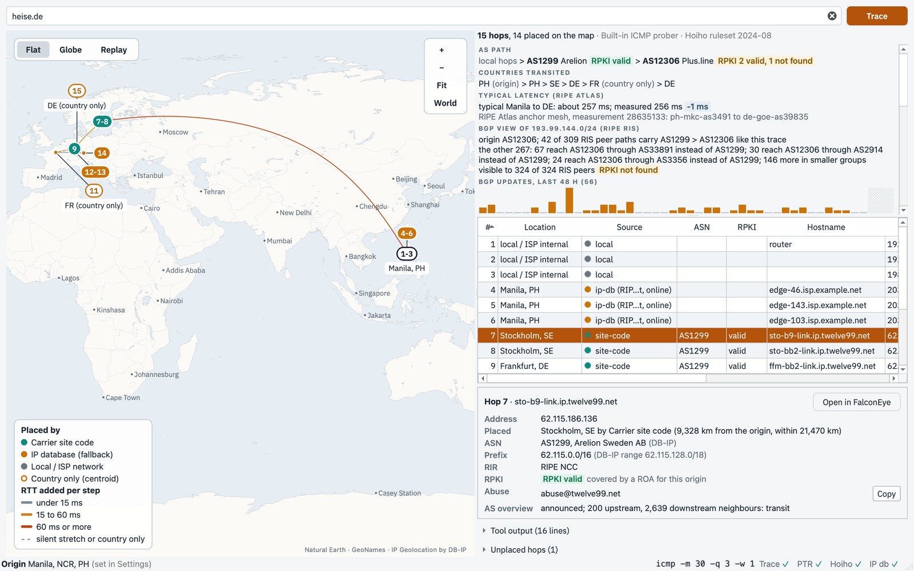Screen dimensions: 914x571
Task: Select hop marker 9 on map
Action: (x=74, y=148)
